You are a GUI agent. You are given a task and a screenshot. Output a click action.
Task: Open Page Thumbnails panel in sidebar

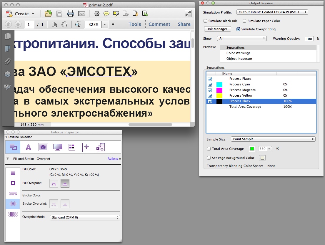8,36
